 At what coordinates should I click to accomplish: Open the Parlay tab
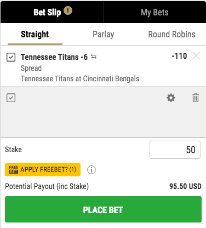tap(104, 35)
